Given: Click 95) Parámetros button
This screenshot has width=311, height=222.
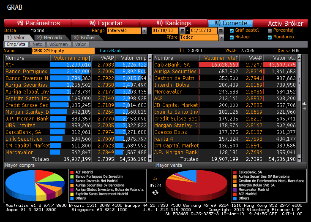Looking at the screenshot, I should [x=38, y=23].
